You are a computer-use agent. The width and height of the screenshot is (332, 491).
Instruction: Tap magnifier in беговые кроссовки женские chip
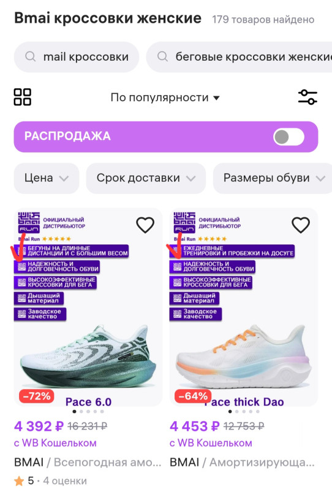162,56
